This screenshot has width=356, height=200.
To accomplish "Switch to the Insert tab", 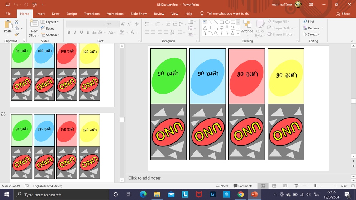I will [40, 14].
